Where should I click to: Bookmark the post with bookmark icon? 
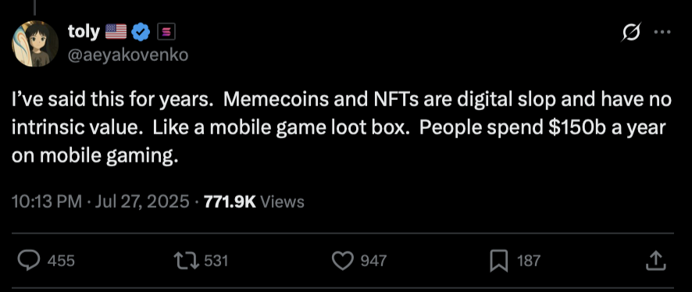coord(499,261)
